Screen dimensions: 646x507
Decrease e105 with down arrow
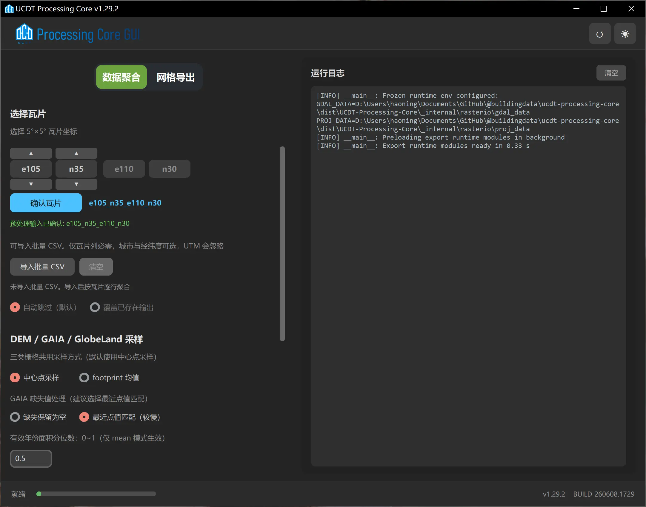[31, 184]
